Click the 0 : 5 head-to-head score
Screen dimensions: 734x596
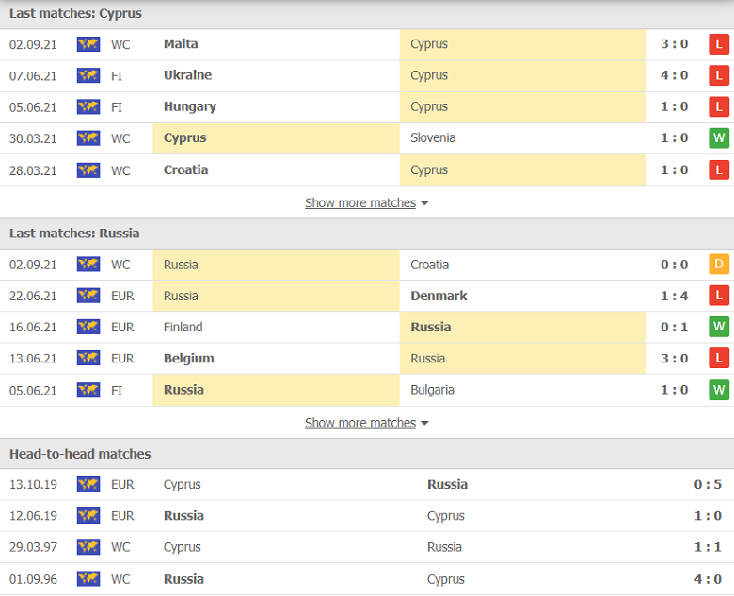click(x=708, y=485)
